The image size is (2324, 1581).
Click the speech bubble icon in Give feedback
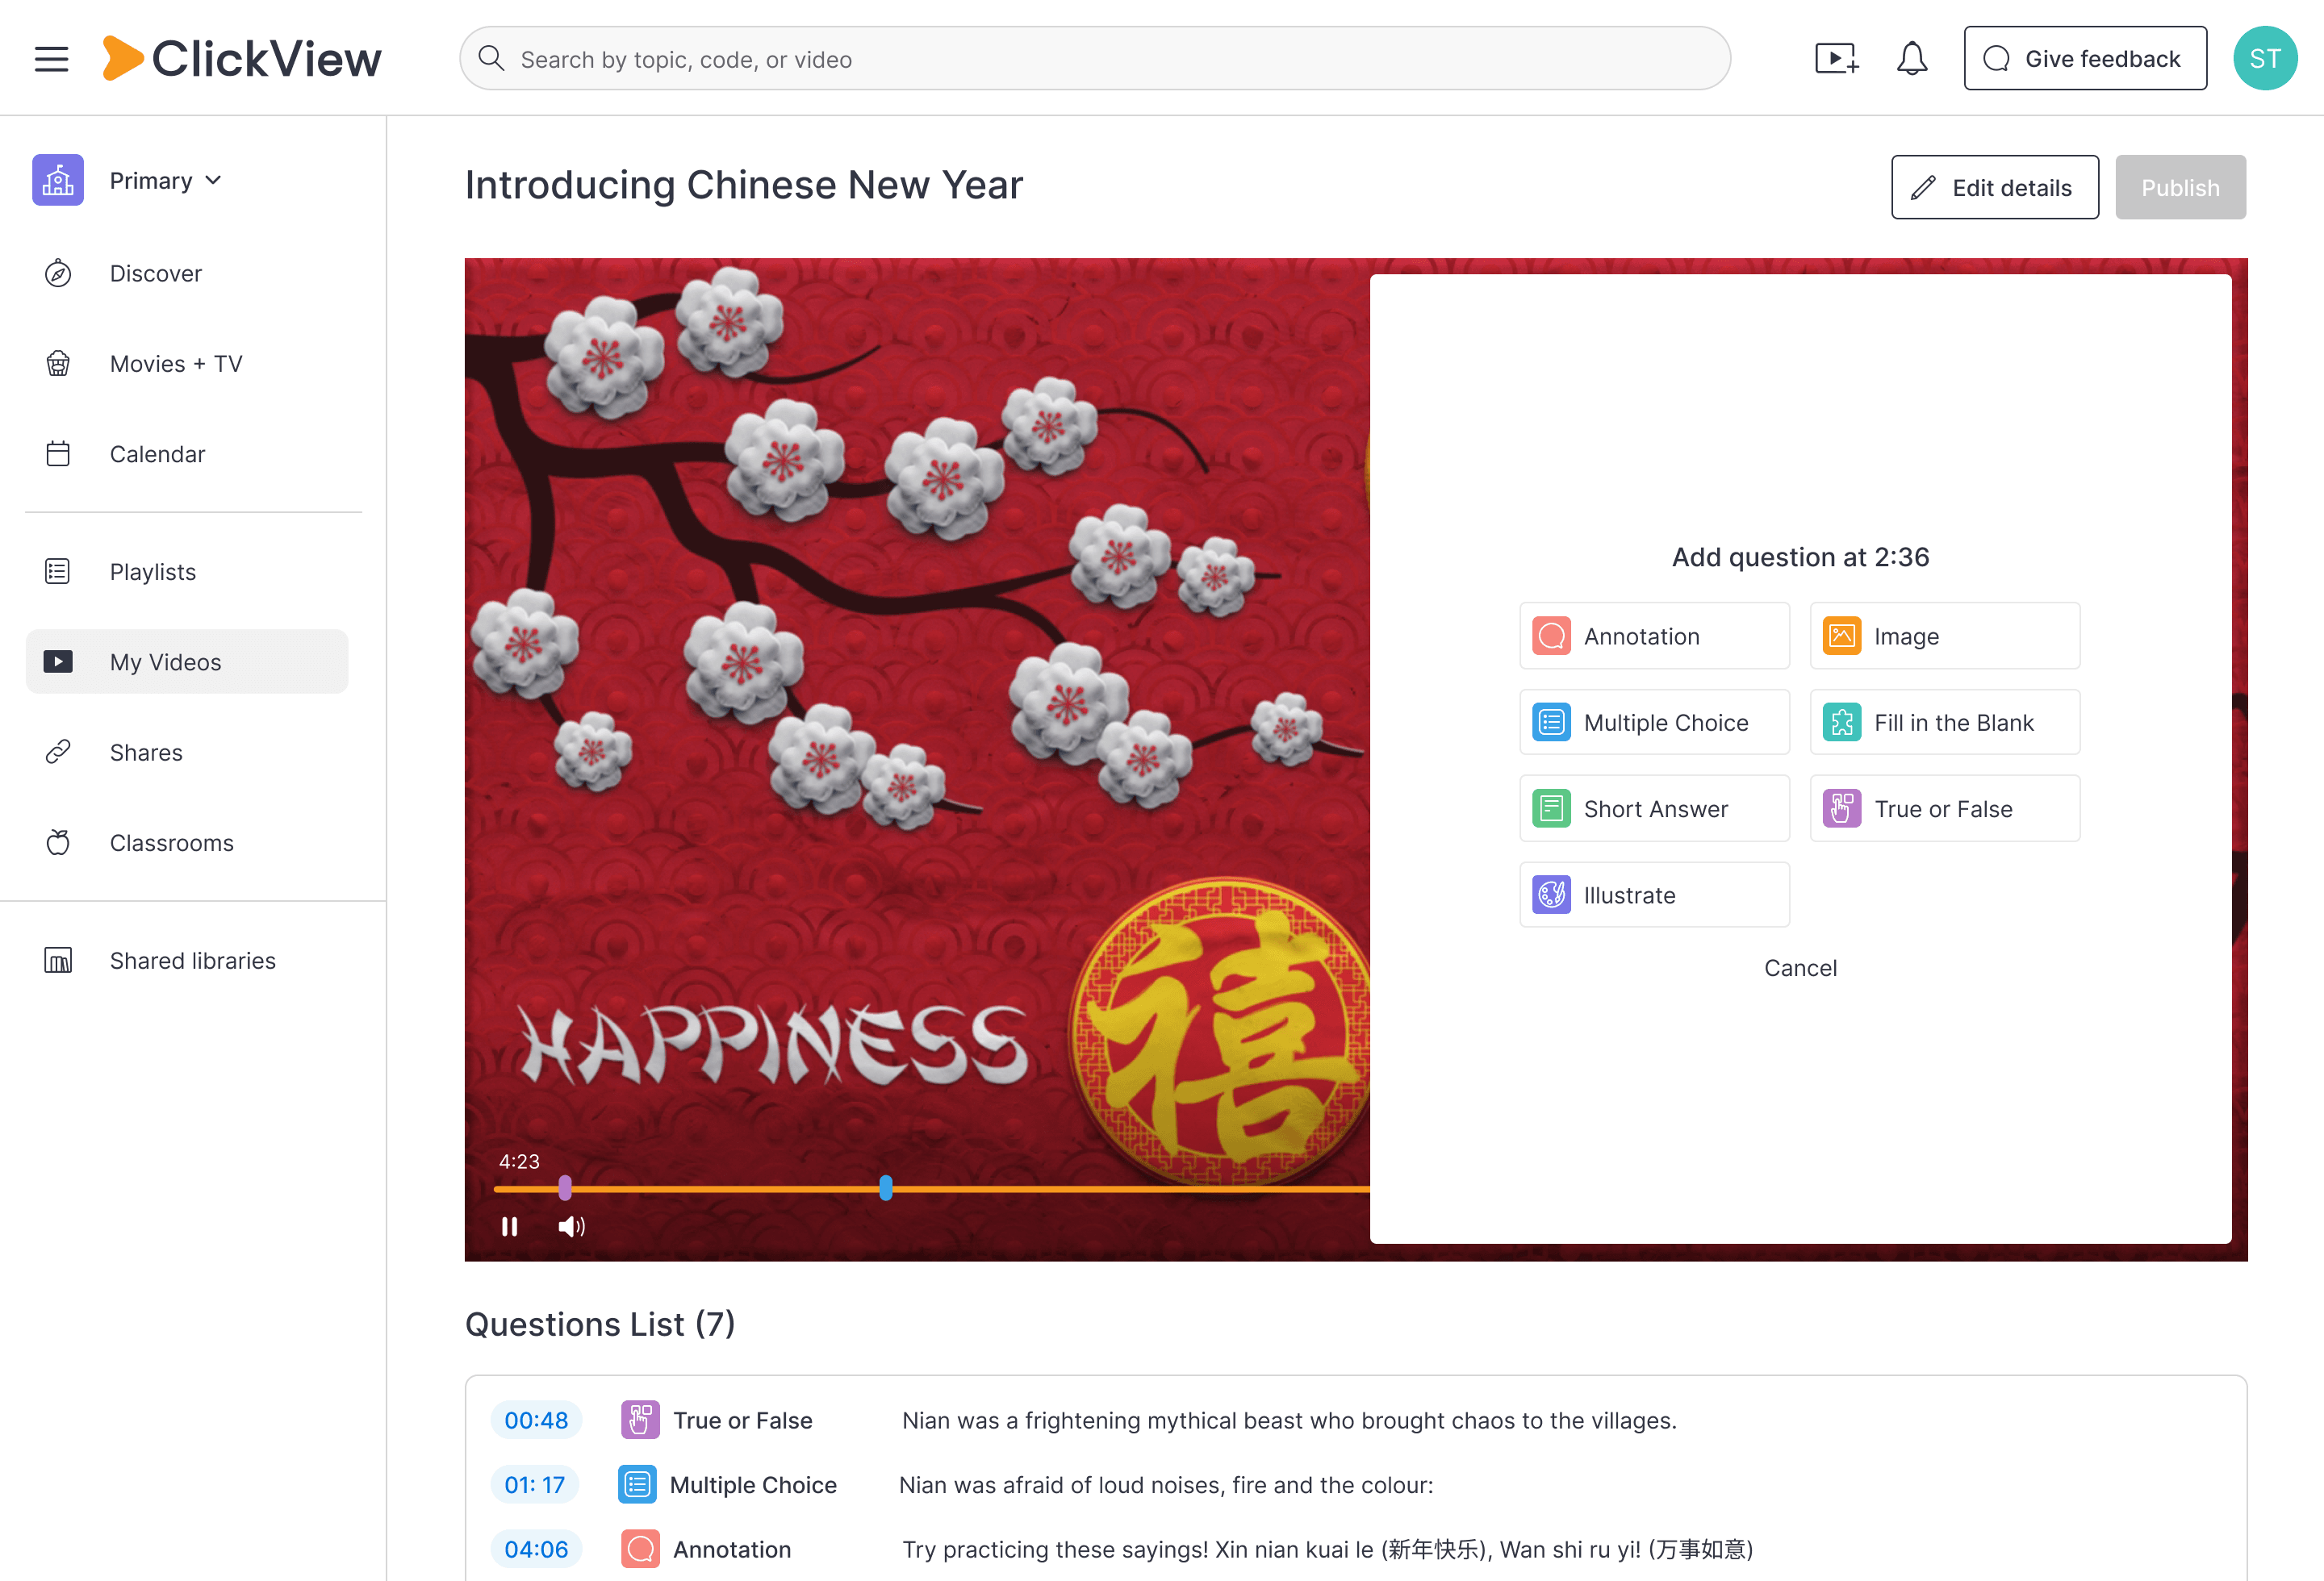click(1996, 59)
